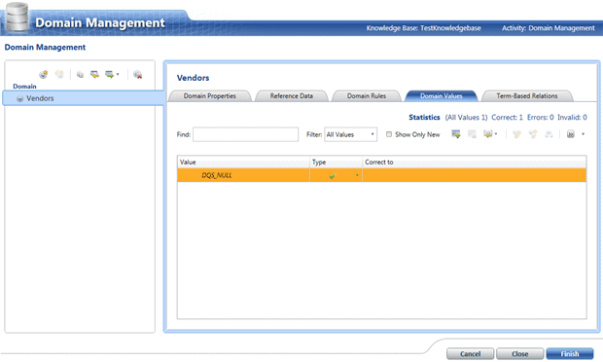
Task: Switch to the Domain Properties tab
Action: point(209,95)
